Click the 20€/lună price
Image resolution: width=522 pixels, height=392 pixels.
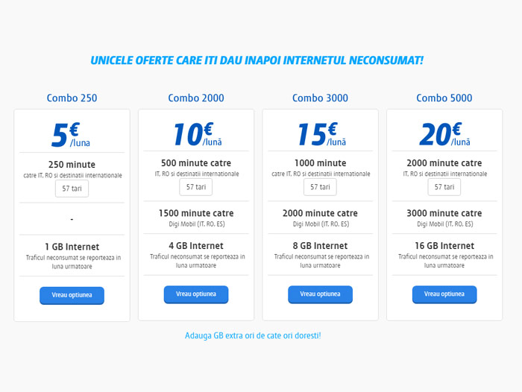point(445,134)
